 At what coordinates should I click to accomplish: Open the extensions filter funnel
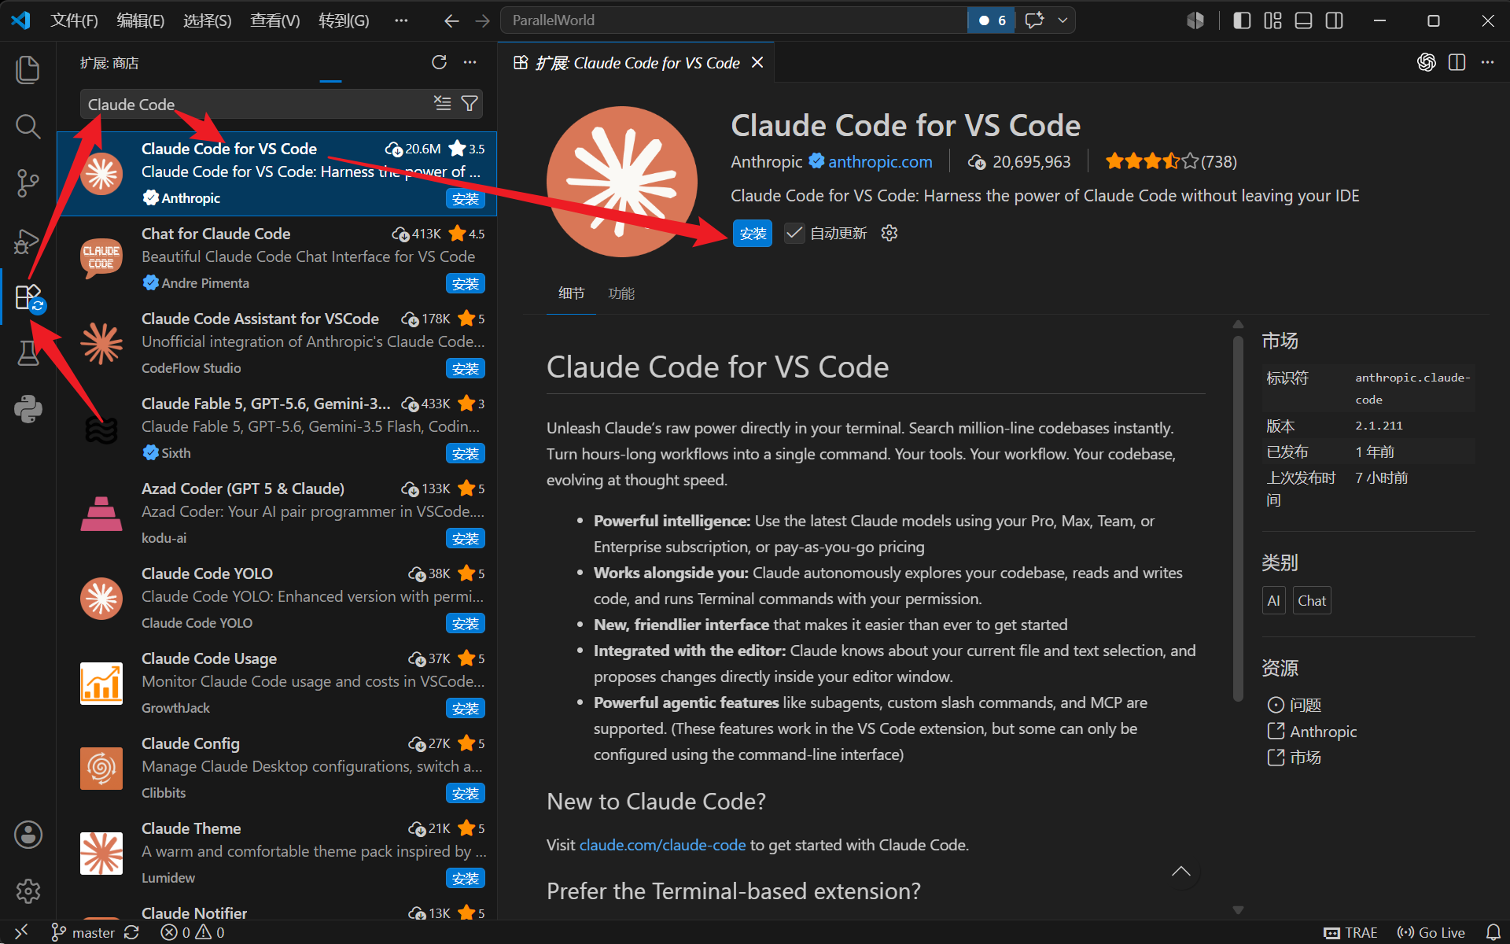pyautogui.click(x=470, y=103)
